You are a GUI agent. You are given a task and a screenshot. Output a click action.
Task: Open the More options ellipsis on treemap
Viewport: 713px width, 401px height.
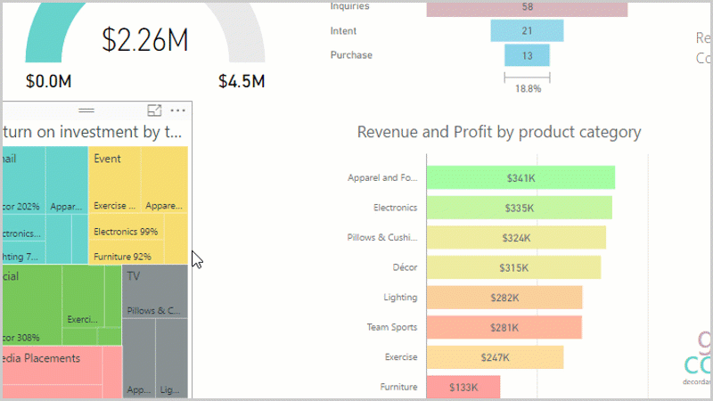(177, 110)
